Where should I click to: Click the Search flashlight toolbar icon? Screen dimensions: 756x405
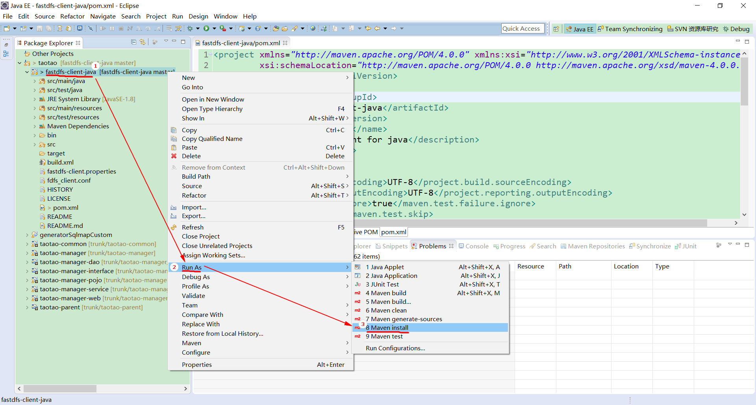click(x=295, y=28)
